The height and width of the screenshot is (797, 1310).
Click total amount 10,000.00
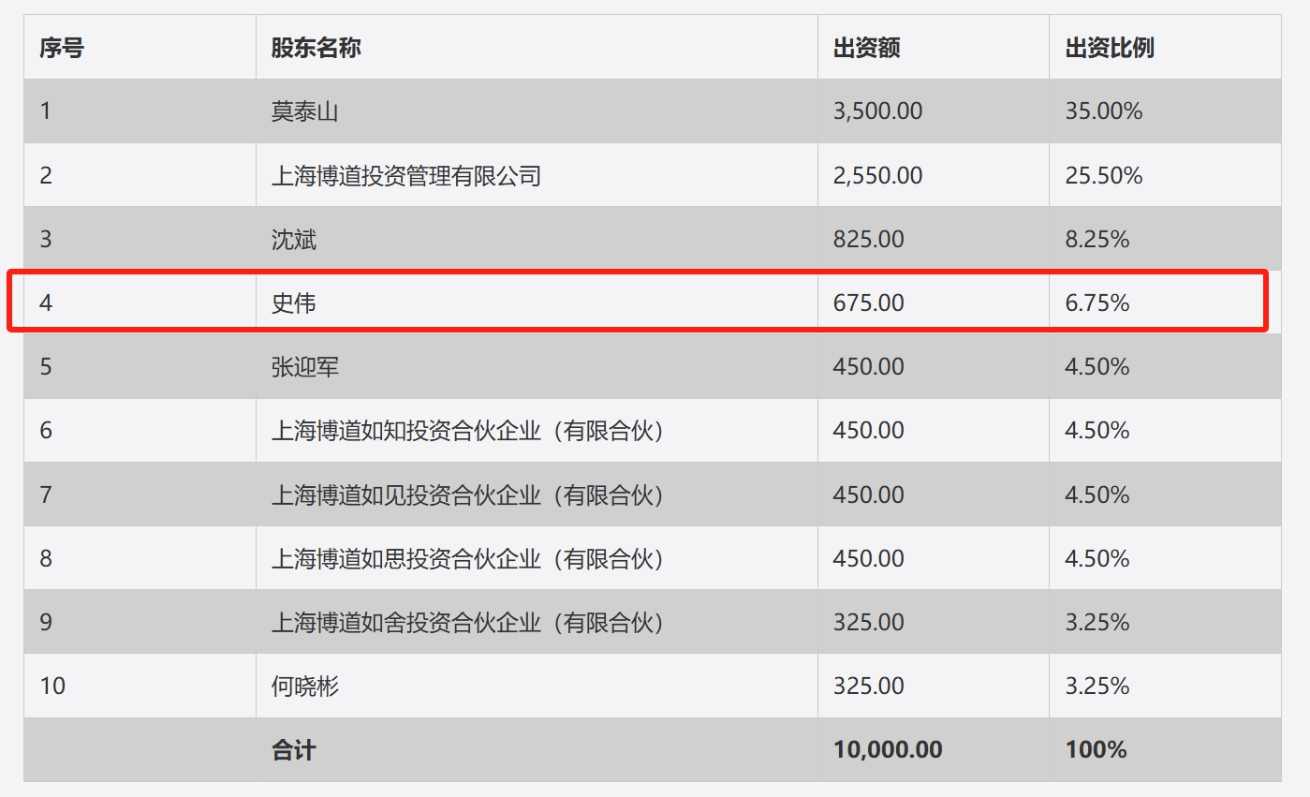point(887,749)
